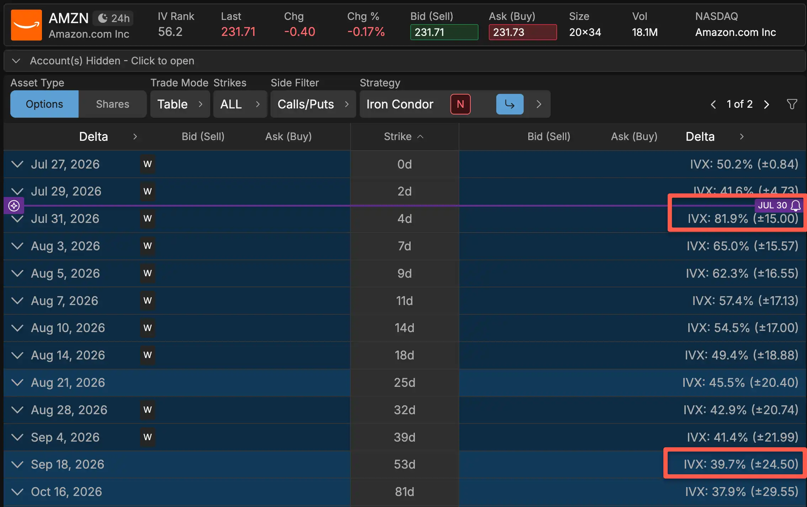The image size is (807, 507).
Task: Click the W weekly badge on Aug 7
Action: click(148, 301)
